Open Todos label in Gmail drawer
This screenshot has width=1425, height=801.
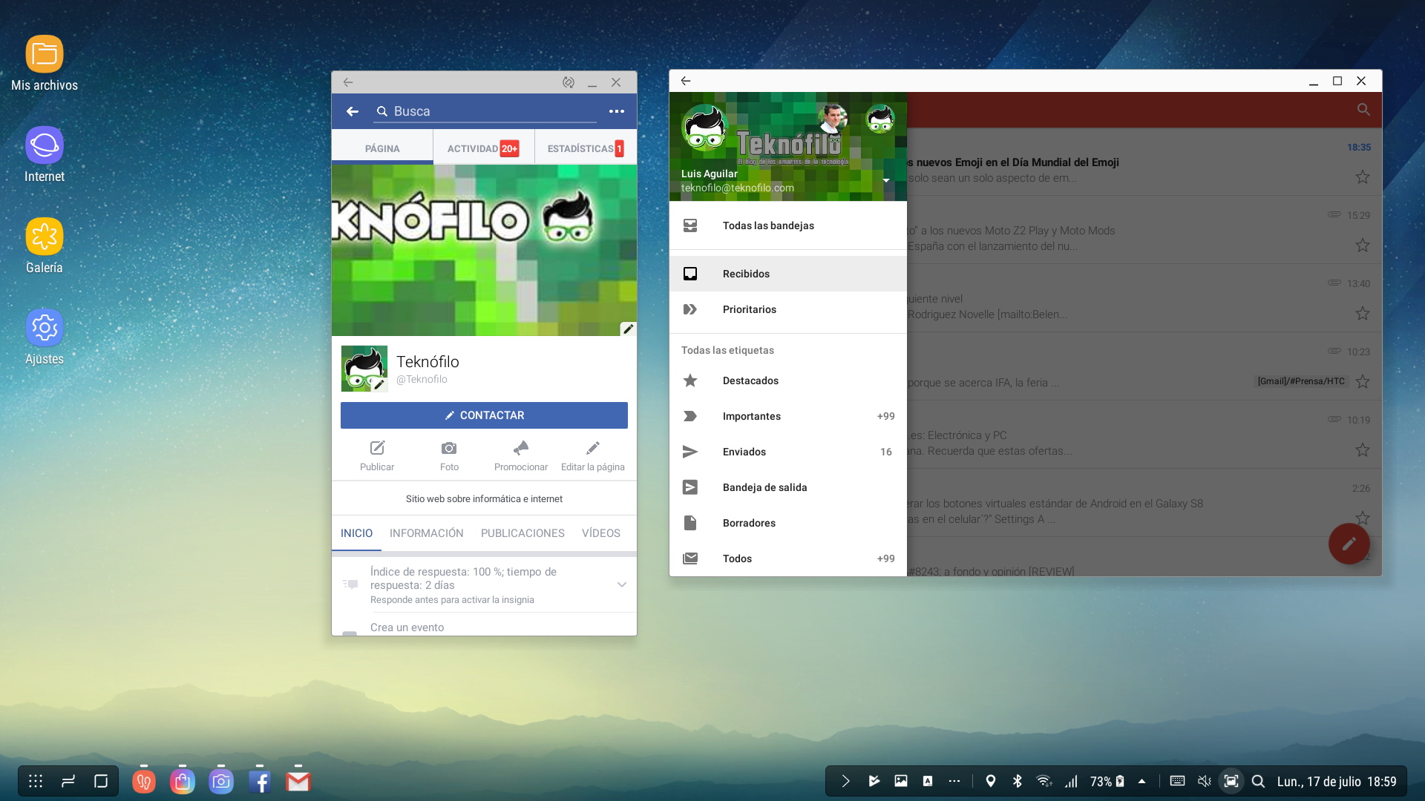(x=788, y=558)
